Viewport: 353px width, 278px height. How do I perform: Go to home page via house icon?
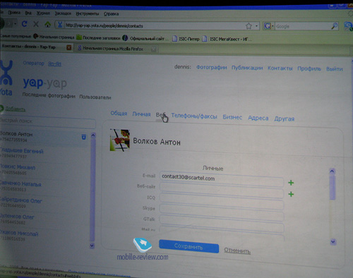48,24
